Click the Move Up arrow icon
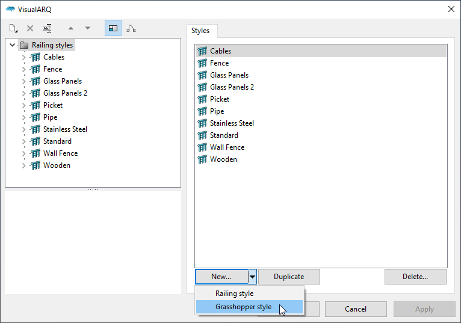 (71, 28)
